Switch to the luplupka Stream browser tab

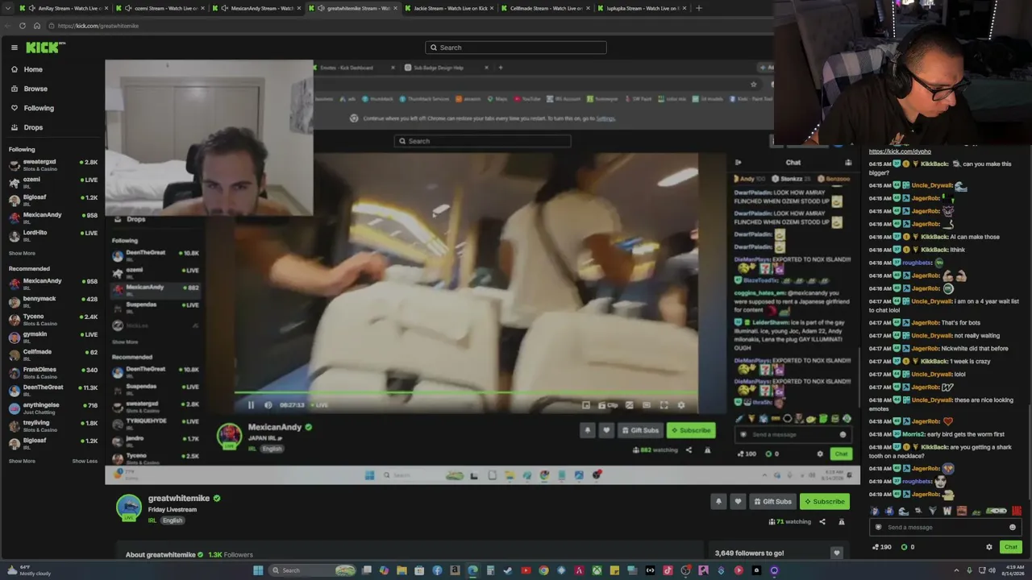[x=643, y=8]
